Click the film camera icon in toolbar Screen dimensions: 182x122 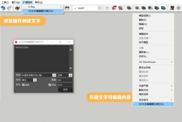pyautogui.click(x=172, y=8)
